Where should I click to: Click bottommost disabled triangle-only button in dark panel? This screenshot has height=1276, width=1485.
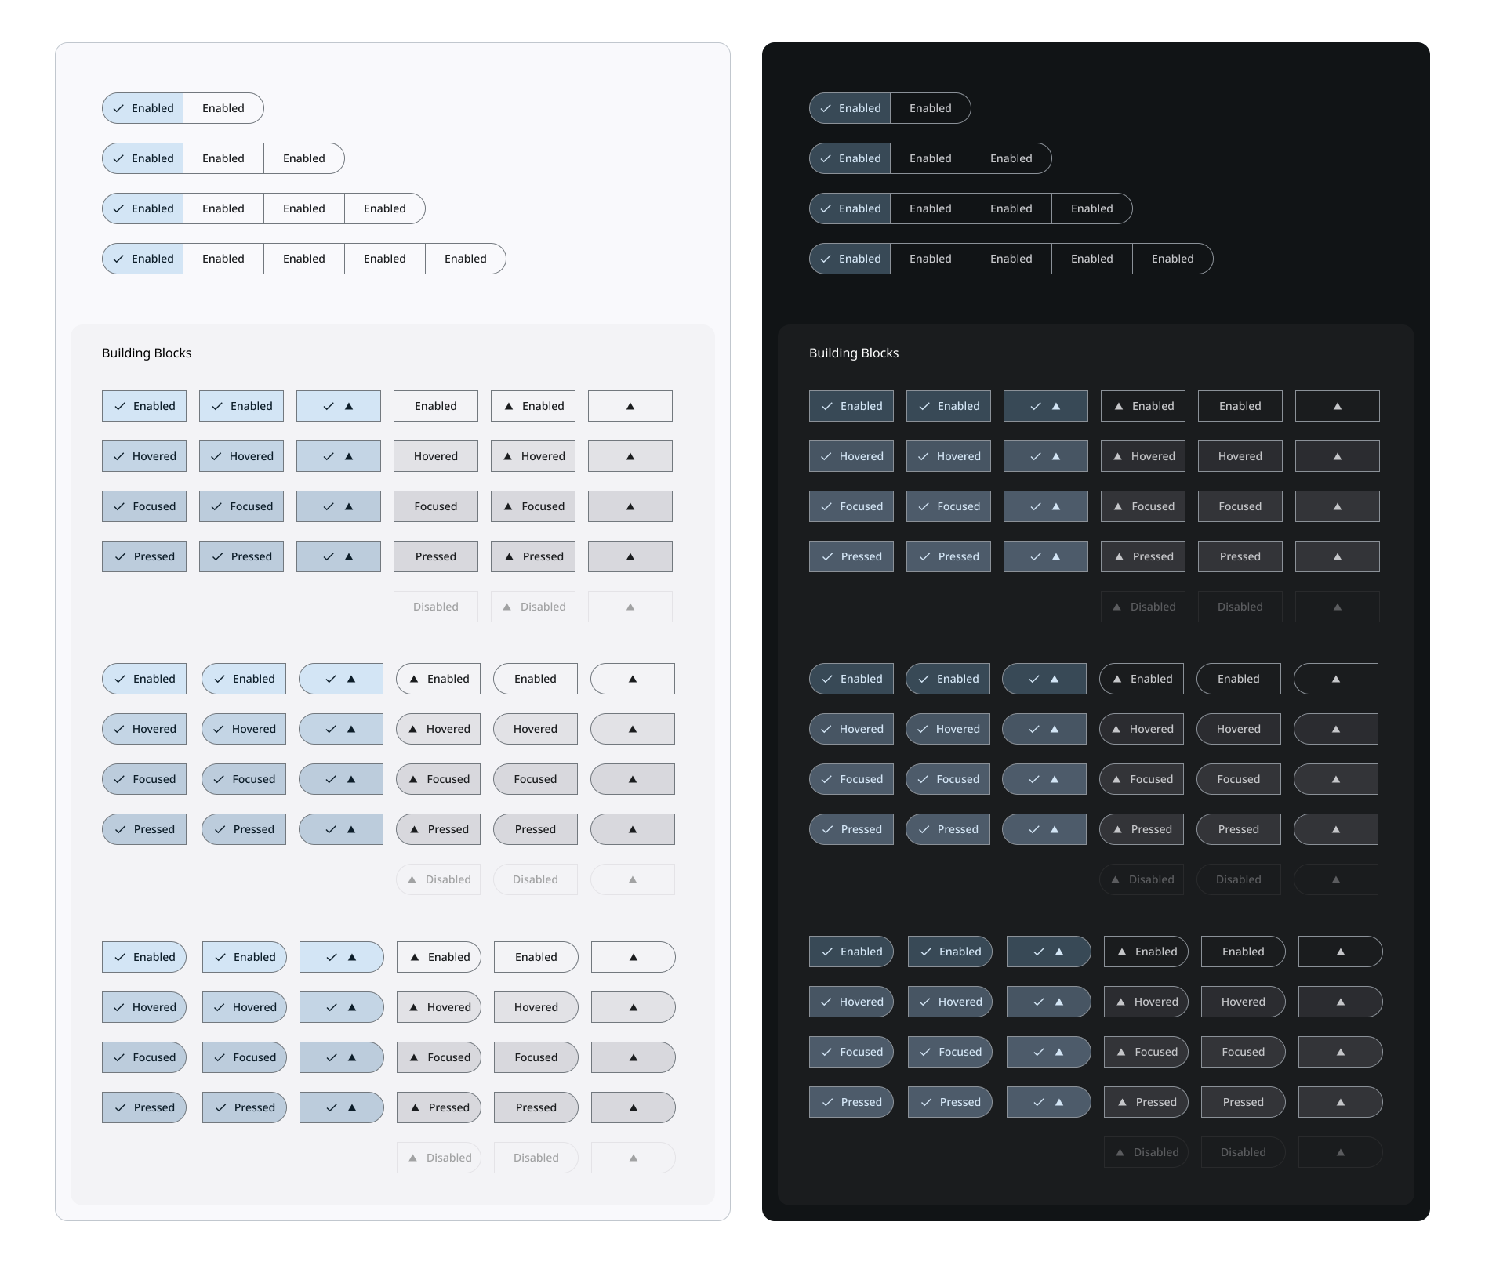pyautogui.click(x=1340, y=1152)
